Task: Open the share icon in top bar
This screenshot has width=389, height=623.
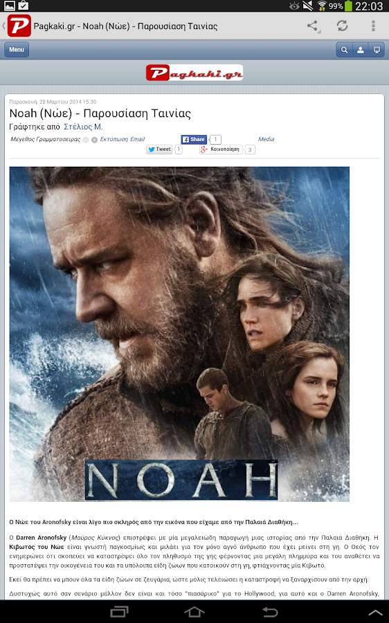Action: point(313,26)
